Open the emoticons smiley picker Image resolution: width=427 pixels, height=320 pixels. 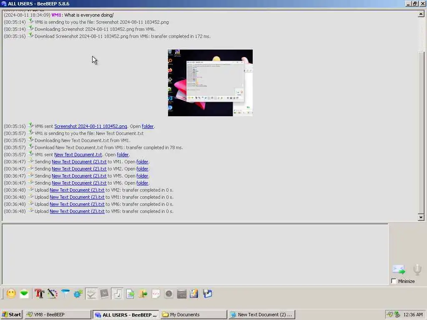[x=11, y=294]
